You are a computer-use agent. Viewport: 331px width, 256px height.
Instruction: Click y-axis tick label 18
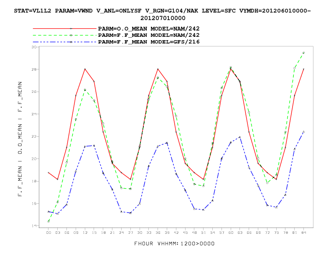click(34, 181)
